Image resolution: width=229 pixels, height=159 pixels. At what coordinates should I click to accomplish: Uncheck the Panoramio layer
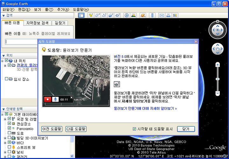[9, 128]
